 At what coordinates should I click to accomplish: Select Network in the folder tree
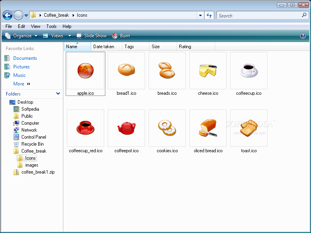(29, 130)
